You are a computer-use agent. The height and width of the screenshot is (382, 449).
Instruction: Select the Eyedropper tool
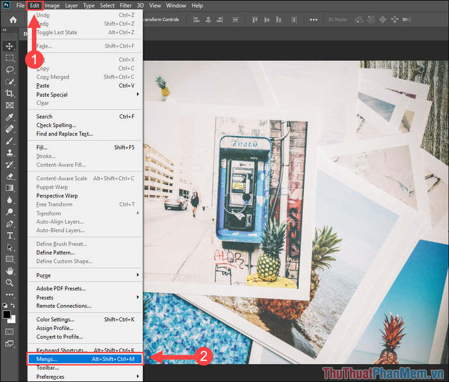click(x=10, y=117)
